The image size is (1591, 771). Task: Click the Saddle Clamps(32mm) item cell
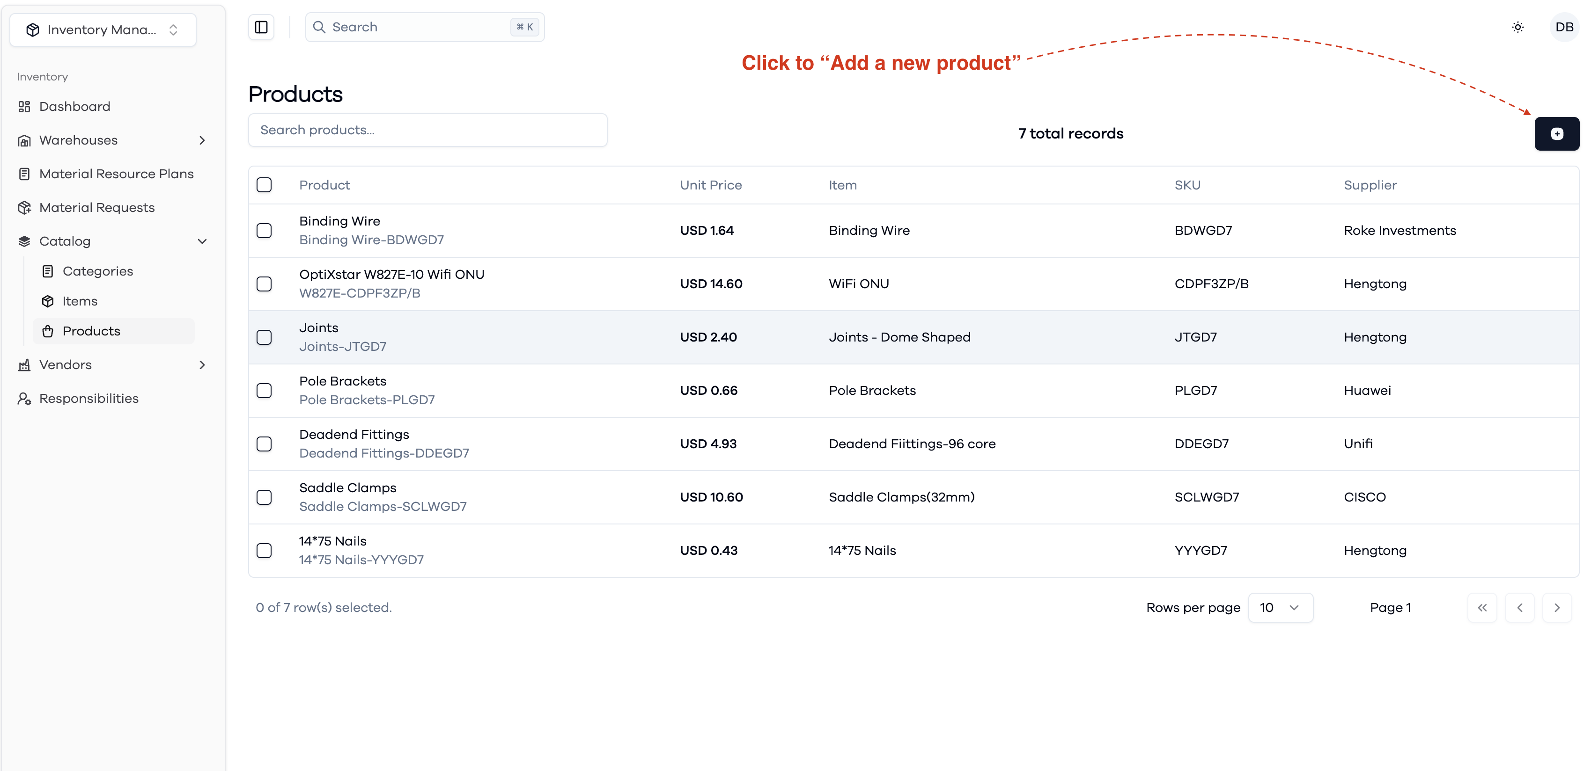(x=901, y=497)
